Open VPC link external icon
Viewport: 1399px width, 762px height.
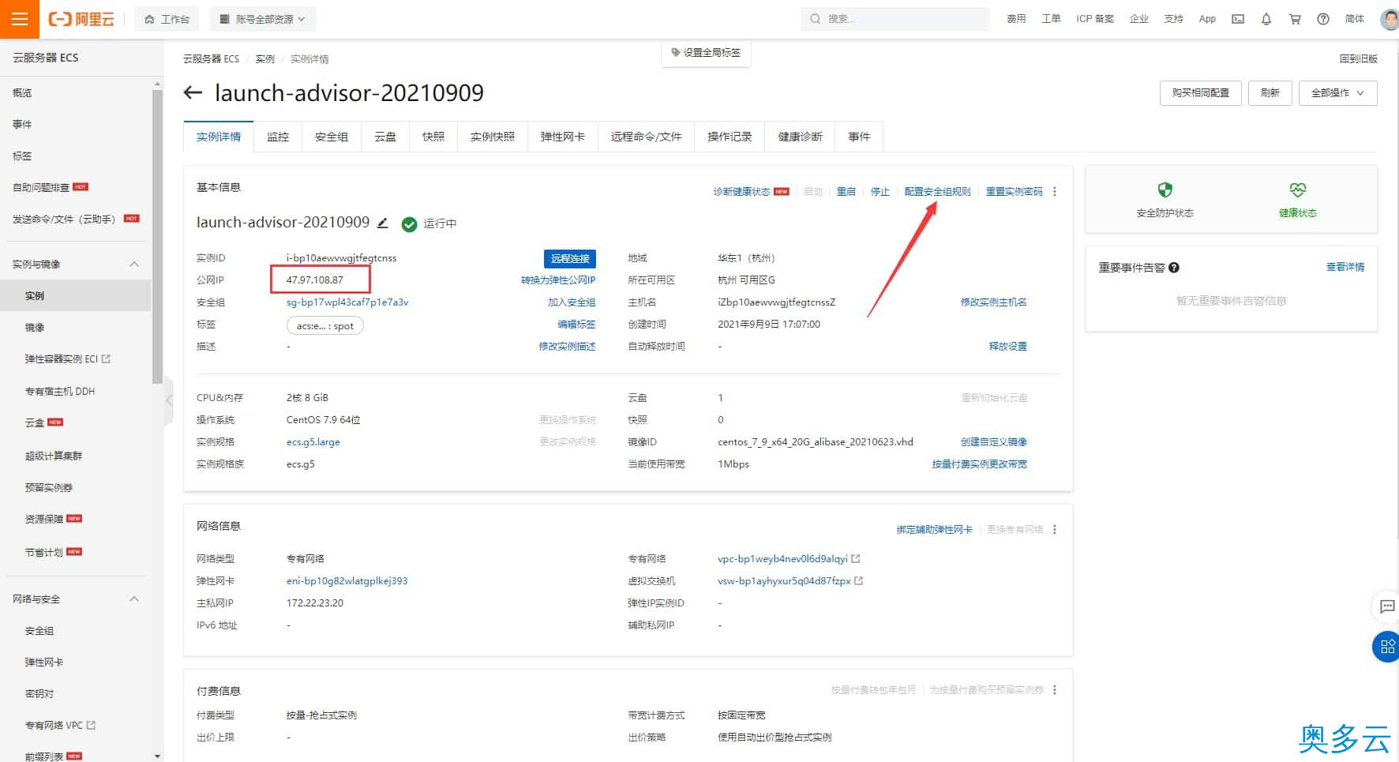[x=856, y=559]
